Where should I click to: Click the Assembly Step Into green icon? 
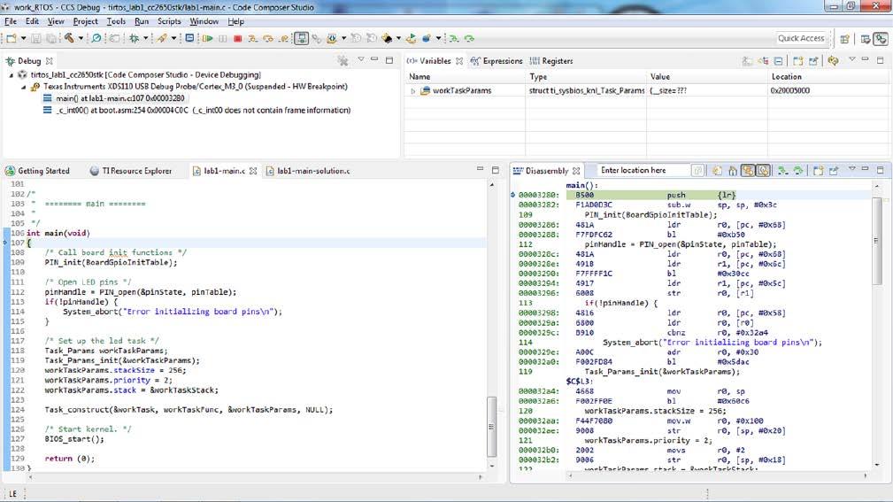coord(454,38)
